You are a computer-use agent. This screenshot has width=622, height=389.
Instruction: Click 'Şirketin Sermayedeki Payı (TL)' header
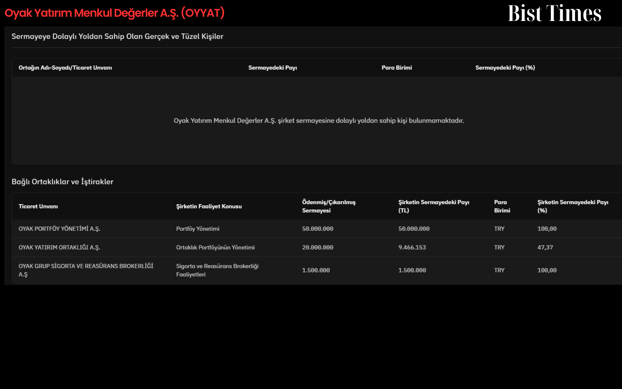click(433, 206)
